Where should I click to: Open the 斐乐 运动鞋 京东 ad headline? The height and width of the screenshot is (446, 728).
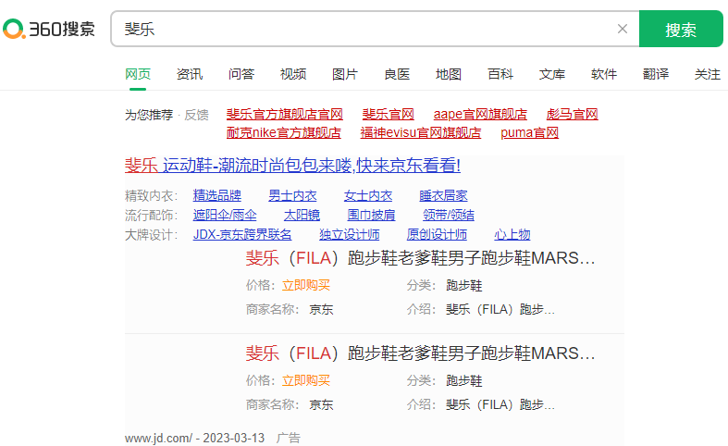[x=292, y=166]
